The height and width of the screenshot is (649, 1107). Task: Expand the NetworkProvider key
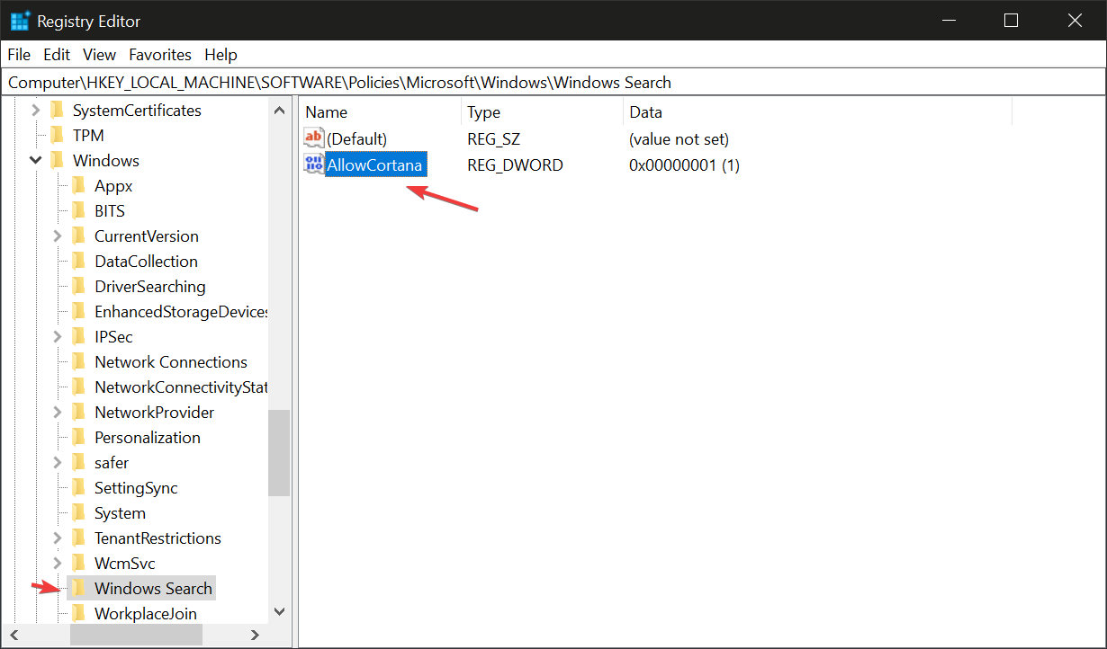coord(58,413)
